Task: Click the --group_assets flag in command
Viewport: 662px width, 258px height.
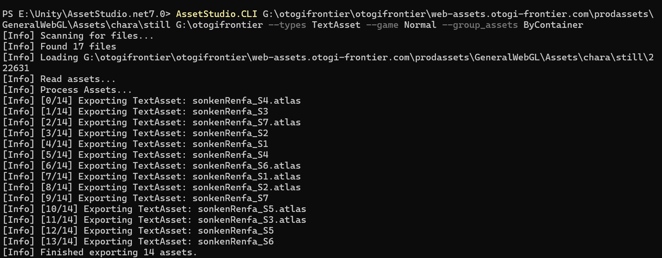Action: tap(480, 25)
